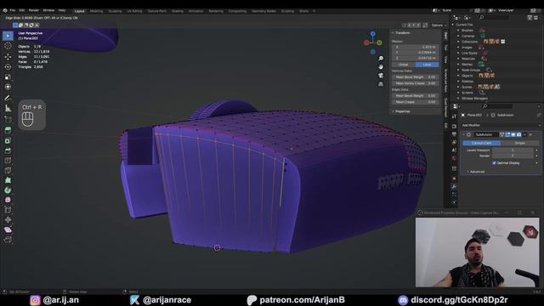Click the Blender logo menu icon

point(5,11)
